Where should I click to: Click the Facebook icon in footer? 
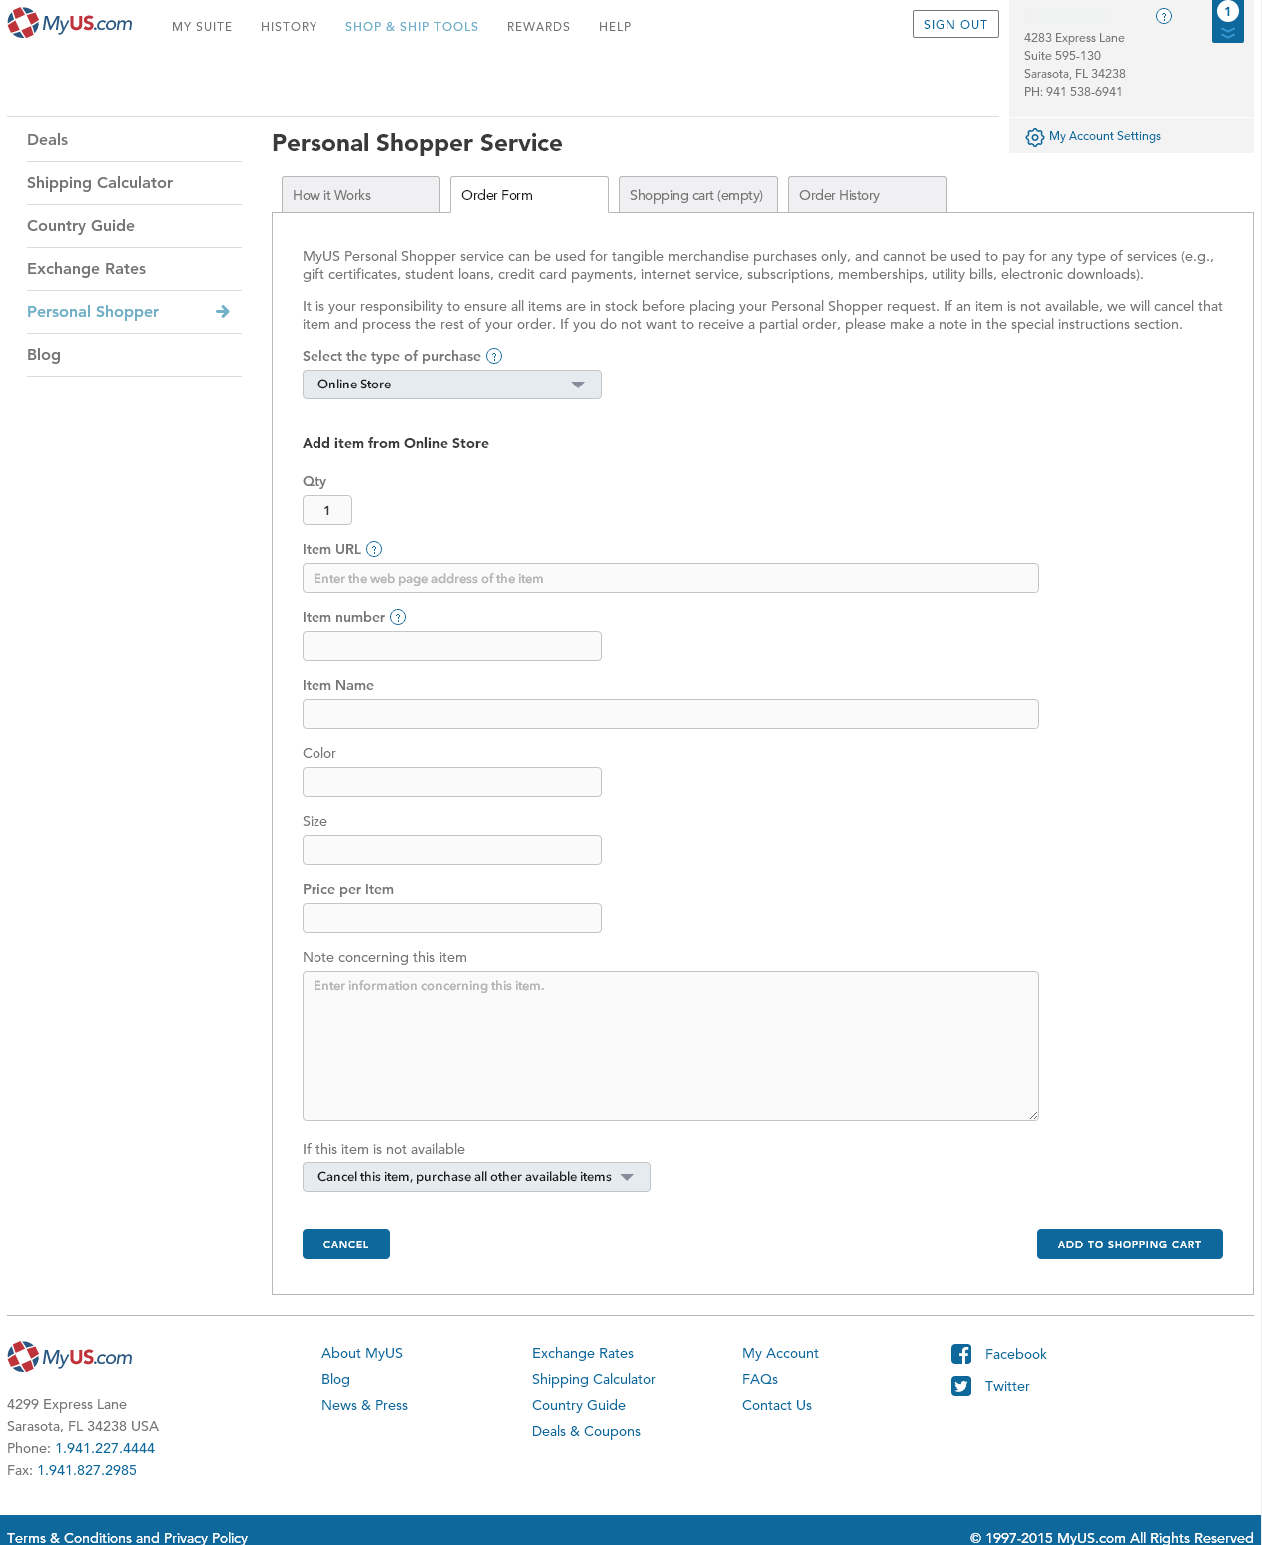tap(961, 1354)
